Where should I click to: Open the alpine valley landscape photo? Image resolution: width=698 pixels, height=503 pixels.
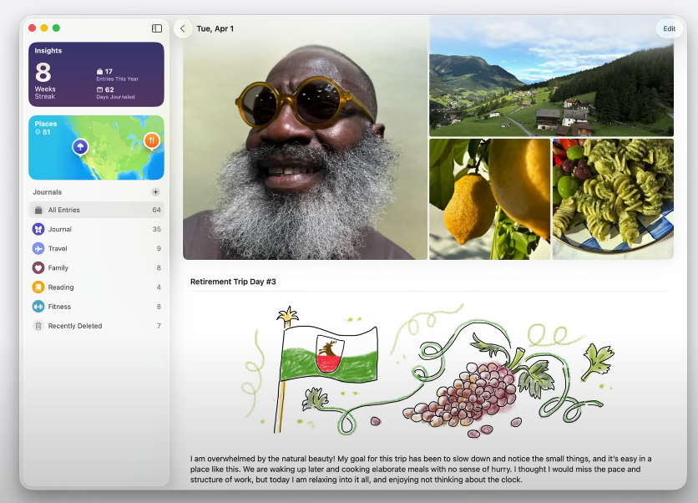pos(551,76)
